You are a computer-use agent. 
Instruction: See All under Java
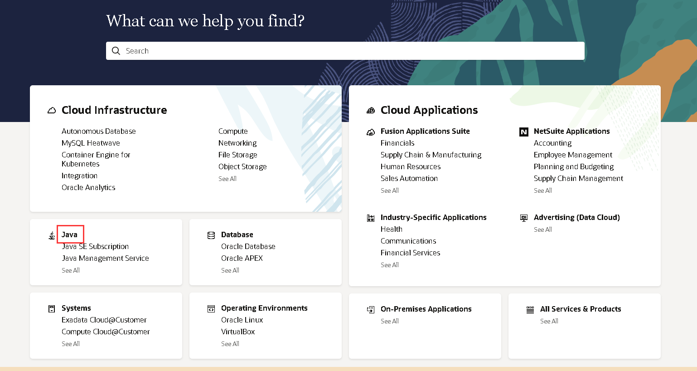(x=71, y=270)
